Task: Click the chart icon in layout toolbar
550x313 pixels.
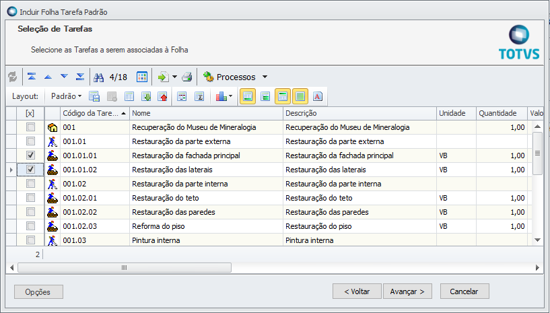Action: (221, 96)
